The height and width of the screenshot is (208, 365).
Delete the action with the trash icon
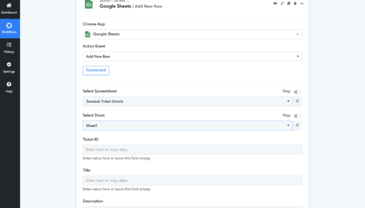295,3
